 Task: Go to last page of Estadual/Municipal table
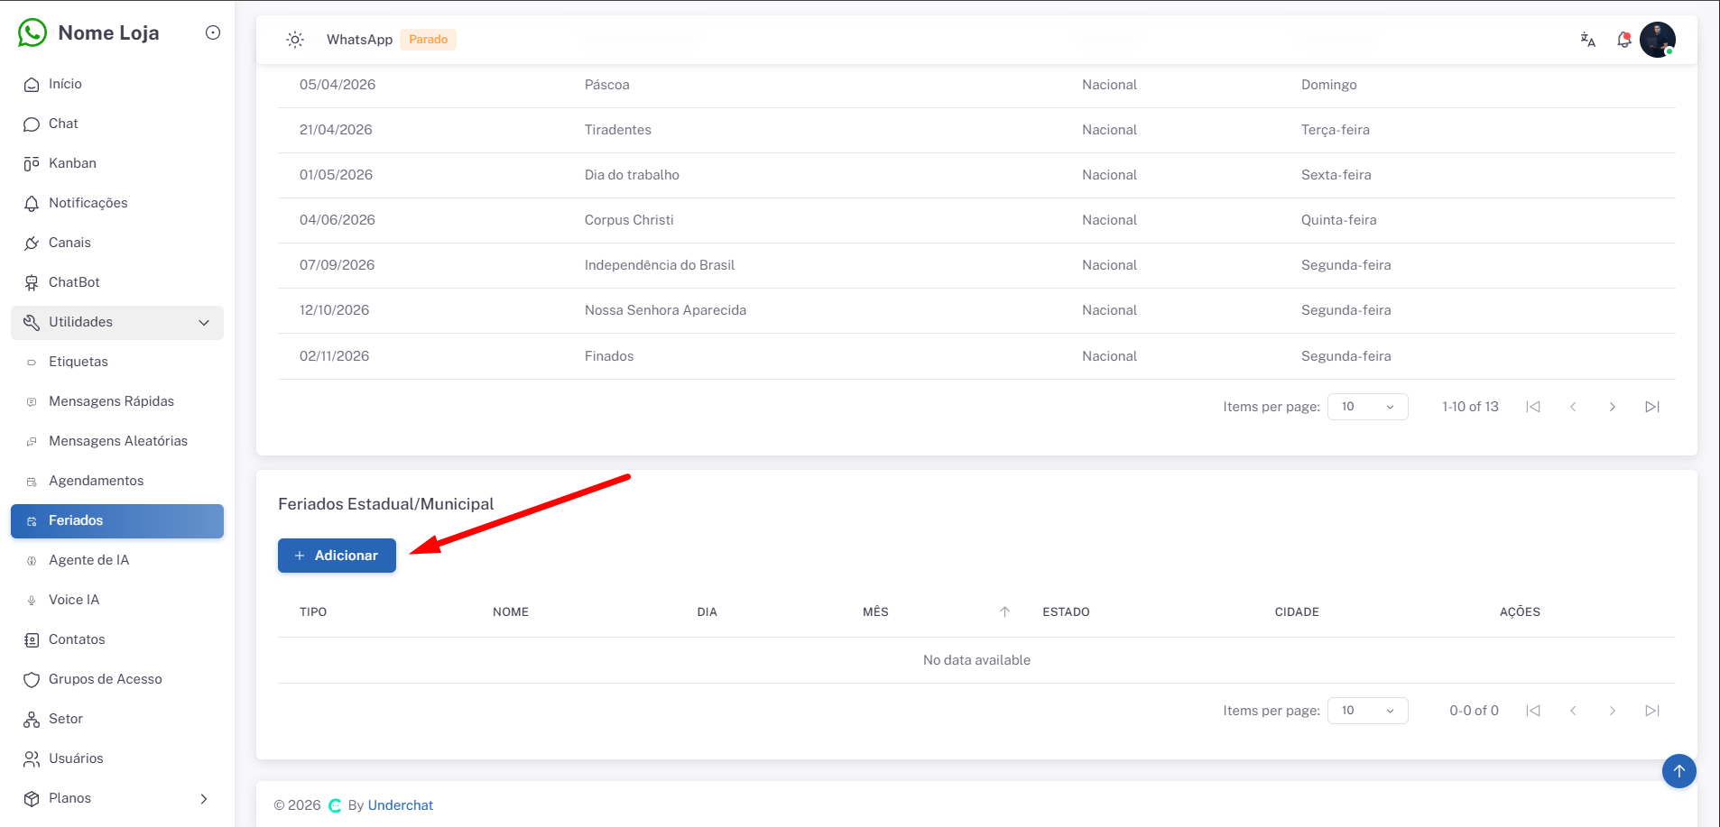[x=1652, y=711]
